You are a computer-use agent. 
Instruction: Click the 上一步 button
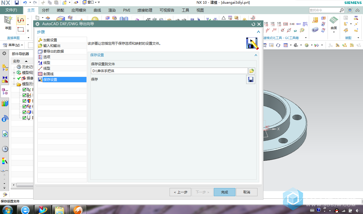180,192
